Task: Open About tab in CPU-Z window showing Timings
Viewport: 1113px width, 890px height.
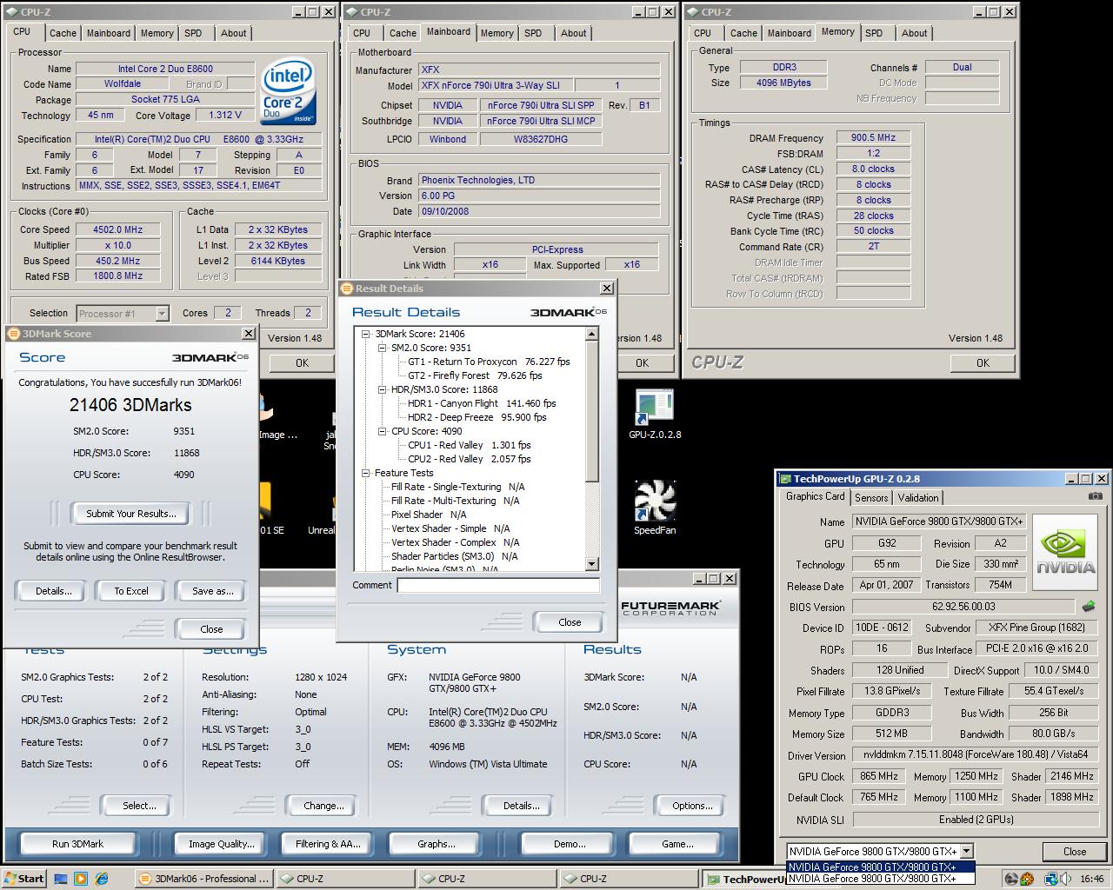Action: click(x=914, y=33)
